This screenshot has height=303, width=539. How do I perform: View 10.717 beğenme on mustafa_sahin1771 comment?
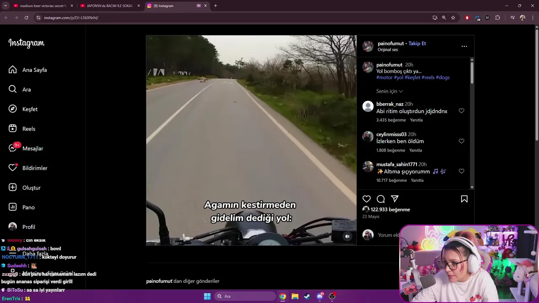tap(392, 181)
